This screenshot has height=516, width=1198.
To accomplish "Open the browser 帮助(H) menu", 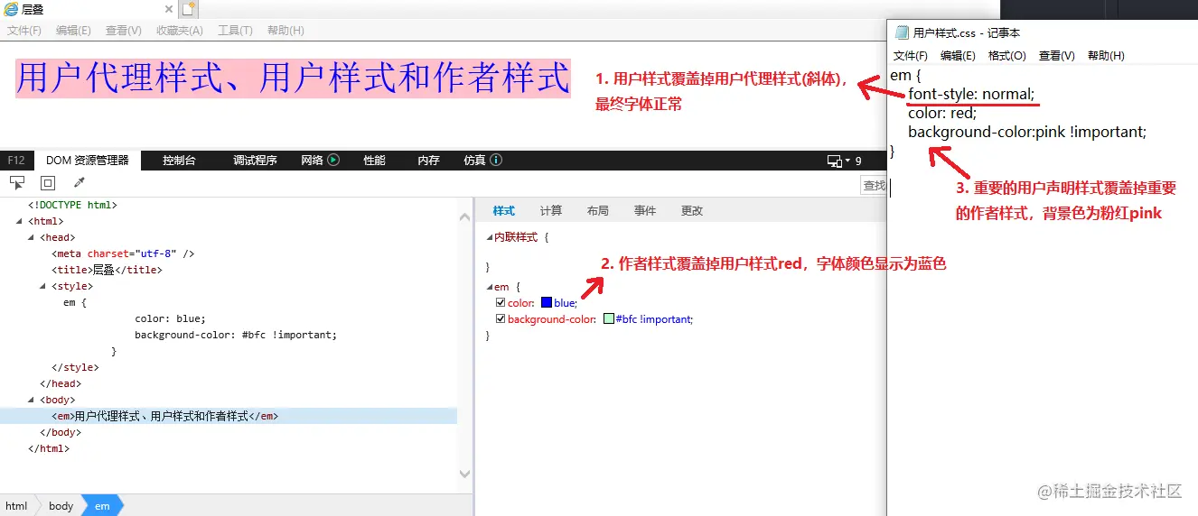I will (285, 31).
